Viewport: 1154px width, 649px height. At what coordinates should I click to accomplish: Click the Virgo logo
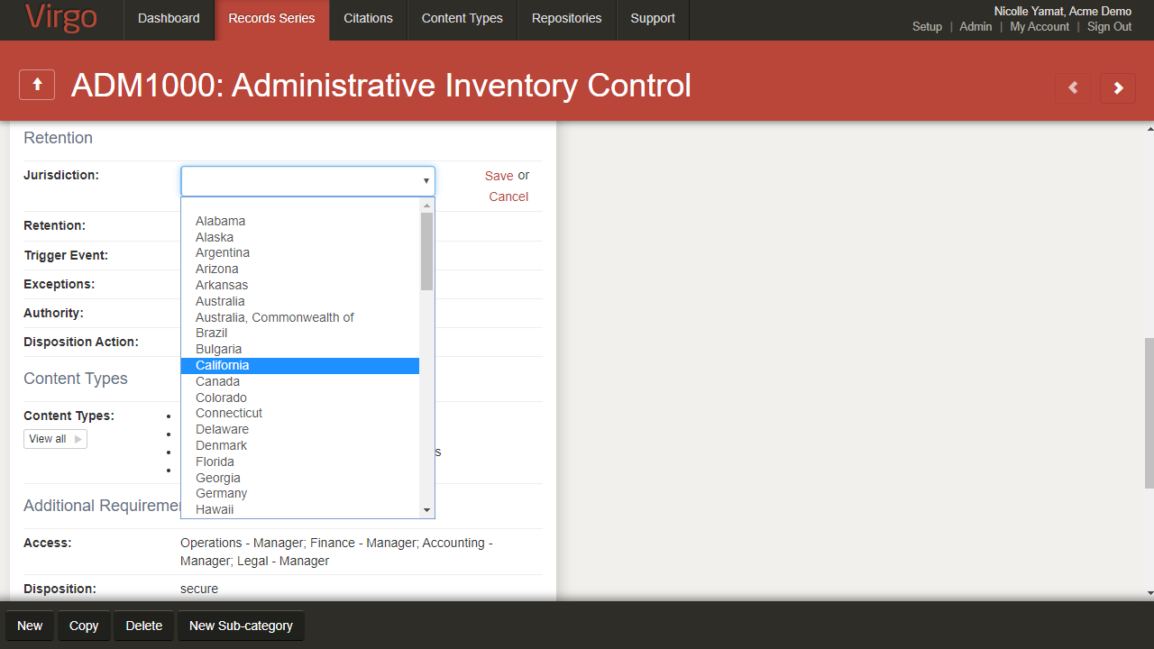click(61, 18)
